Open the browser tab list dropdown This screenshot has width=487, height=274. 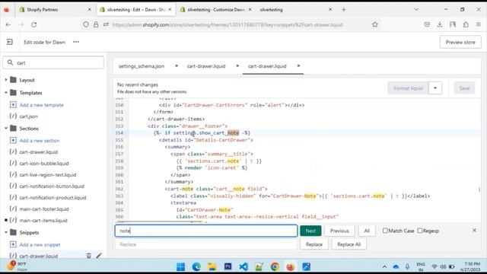coord(416,10)
